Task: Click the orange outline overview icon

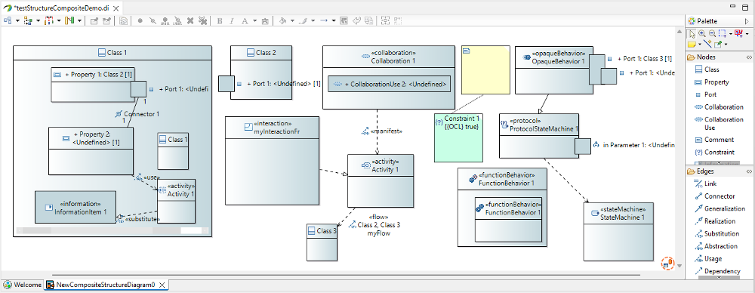Action: tap(668, 263)
